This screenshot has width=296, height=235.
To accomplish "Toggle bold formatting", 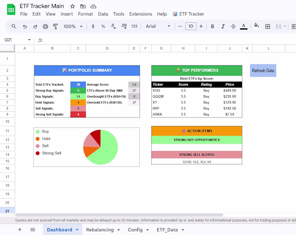I will pyautogui.click(x=213, y=27).
